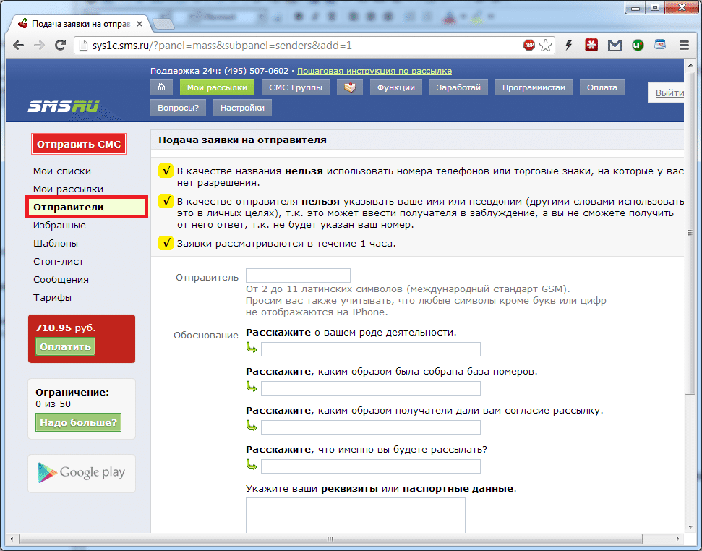The width and height of the screenshot is (702, 551).
Task: Click the Отправитель name input field
Action: click(298, 275)
